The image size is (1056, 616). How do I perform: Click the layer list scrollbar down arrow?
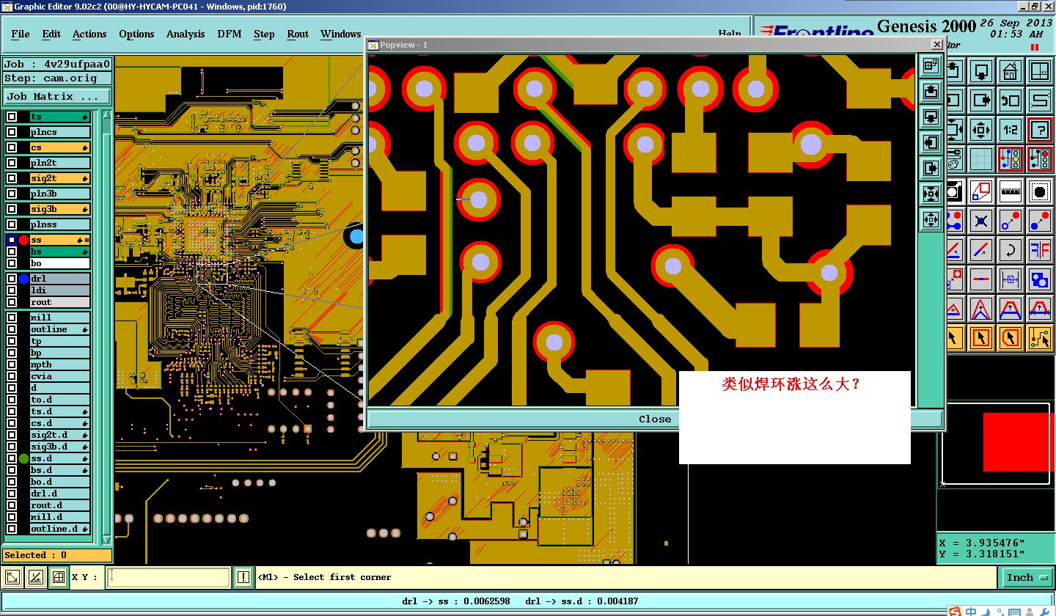pyautogui.click(x=106, y=539)
